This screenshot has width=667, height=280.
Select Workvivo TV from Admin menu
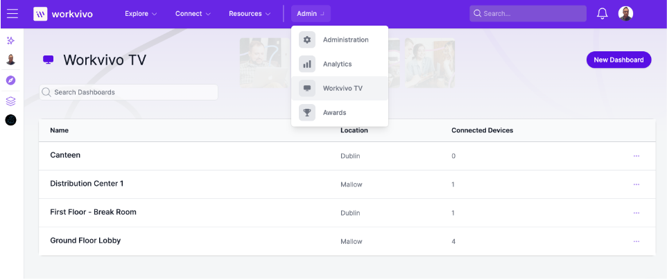pos(340,89)
